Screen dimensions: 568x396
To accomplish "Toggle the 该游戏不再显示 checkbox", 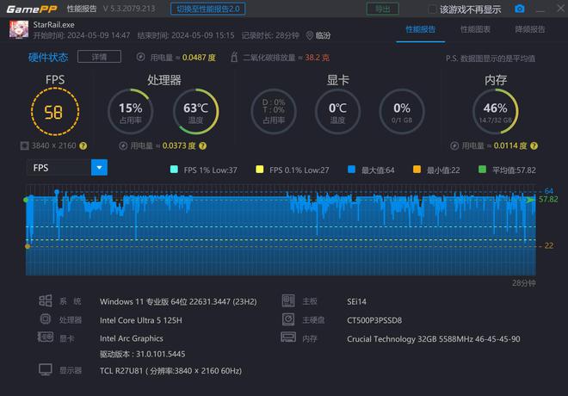I will point(432,9).
